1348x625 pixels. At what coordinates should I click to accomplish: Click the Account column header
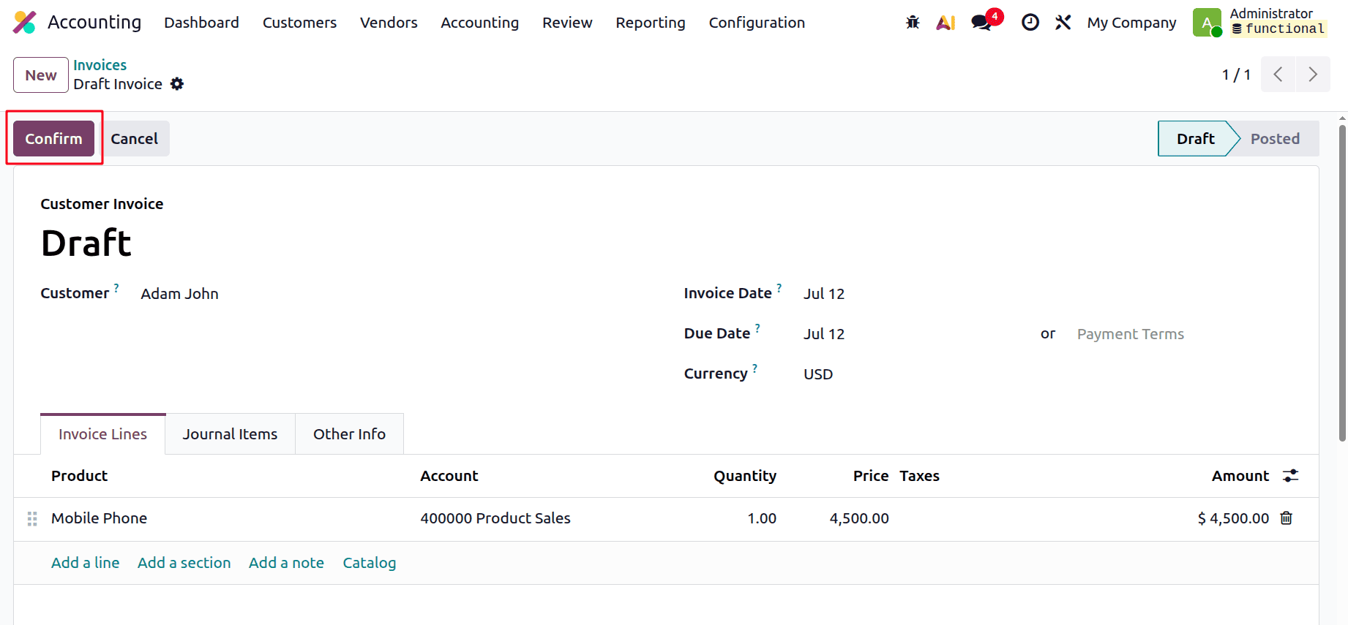pos(449,476)
